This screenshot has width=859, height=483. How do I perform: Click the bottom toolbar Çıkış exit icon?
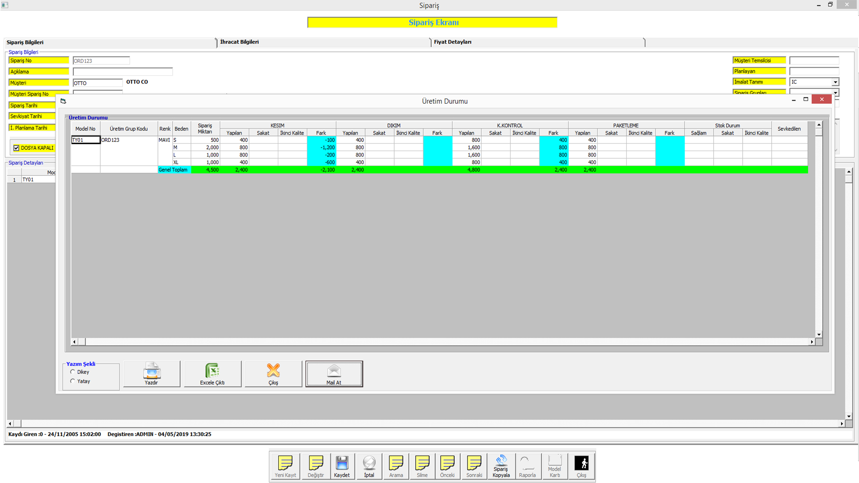[x=581, y=463]
